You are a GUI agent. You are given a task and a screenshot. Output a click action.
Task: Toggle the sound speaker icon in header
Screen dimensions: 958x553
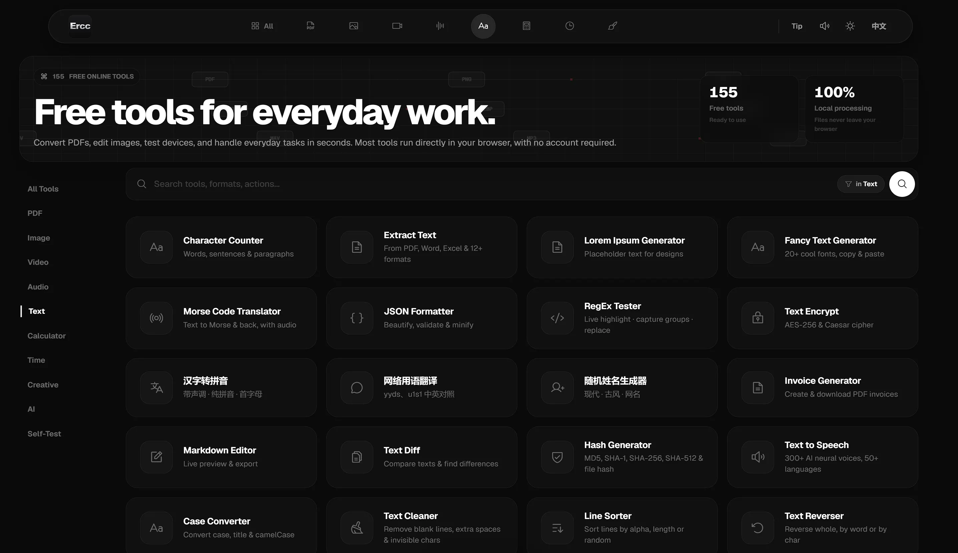point(824,26)
